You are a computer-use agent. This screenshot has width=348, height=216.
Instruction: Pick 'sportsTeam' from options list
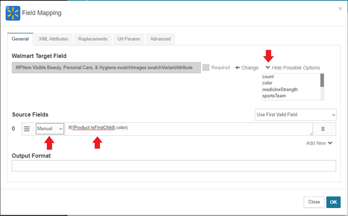274,96
